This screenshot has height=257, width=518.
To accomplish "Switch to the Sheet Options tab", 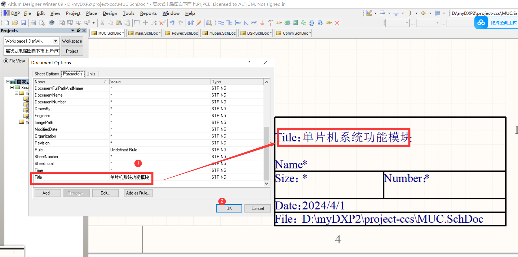I will 47,74.
